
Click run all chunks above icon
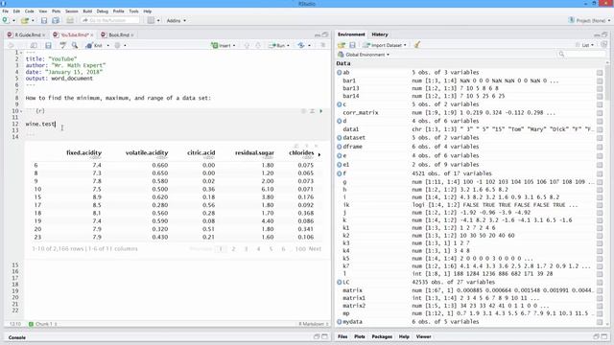[312, 111]
